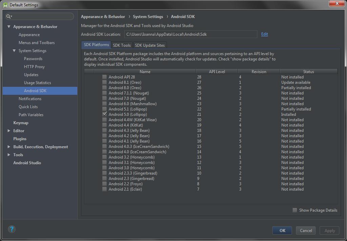Click 'Partially installed' status for Android 8.0
Screen dimensions: 347x241
point(296,88)
